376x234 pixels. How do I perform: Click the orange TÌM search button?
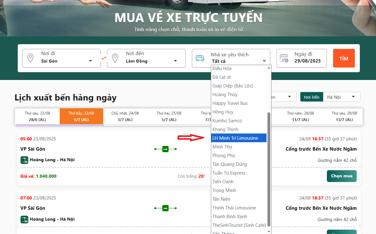(344, 58)
